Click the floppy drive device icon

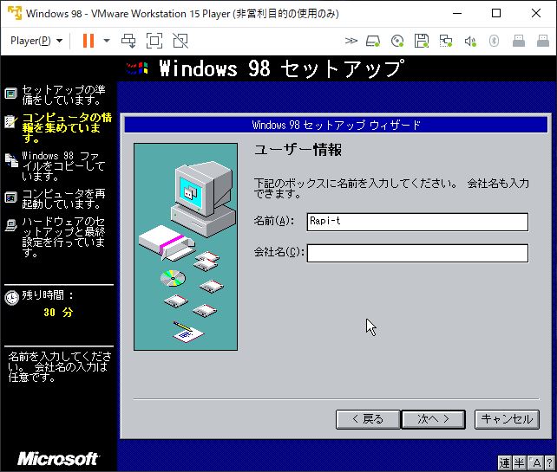click(x=422, y=41)
